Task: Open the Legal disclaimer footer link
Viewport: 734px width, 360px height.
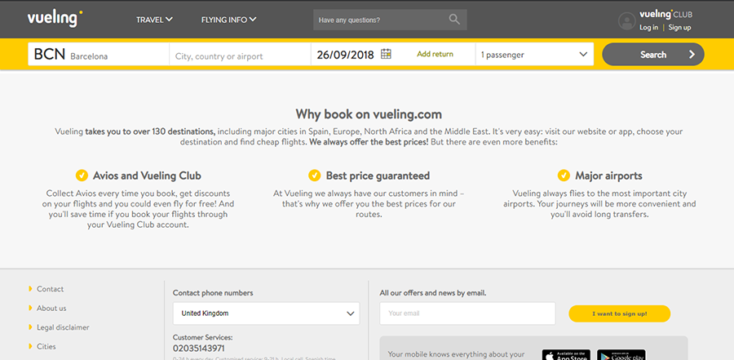Action: pyautogui.click(x=63, y=327)
